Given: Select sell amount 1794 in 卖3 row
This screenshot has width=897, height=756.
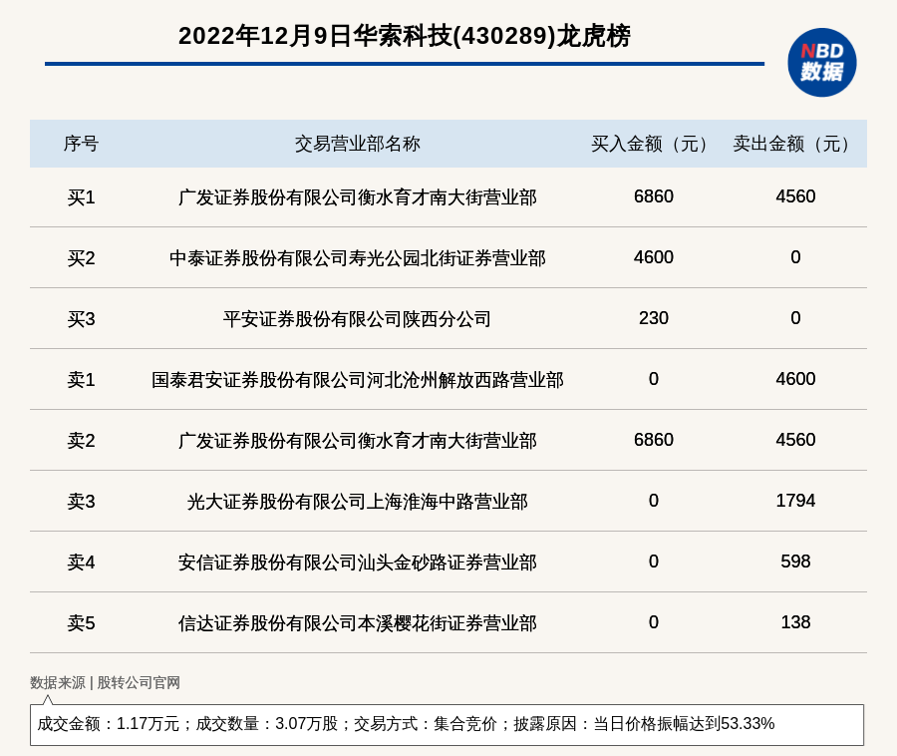Looking at the screenshot, I should 795,501.
